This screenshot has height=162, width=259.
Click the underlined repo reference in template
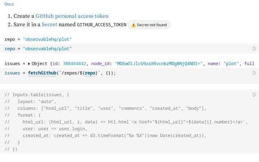[90, 73]
